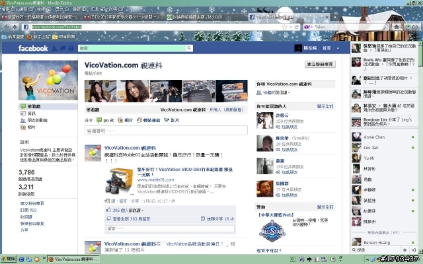This screenshot has height=264, width=423.
Task: Open Getting Started (新手上路) bookmark
Action: coord(38,37)
